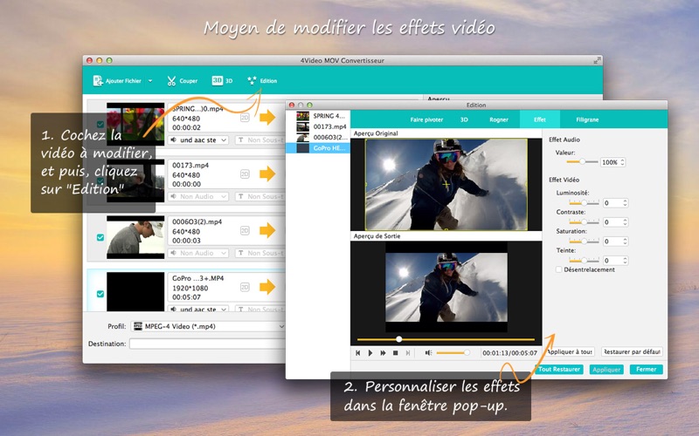Select 00173.mp4 in Edition file list
This screenshot has height=436, width=699.
pyautogui.click(x=318, y=126)
